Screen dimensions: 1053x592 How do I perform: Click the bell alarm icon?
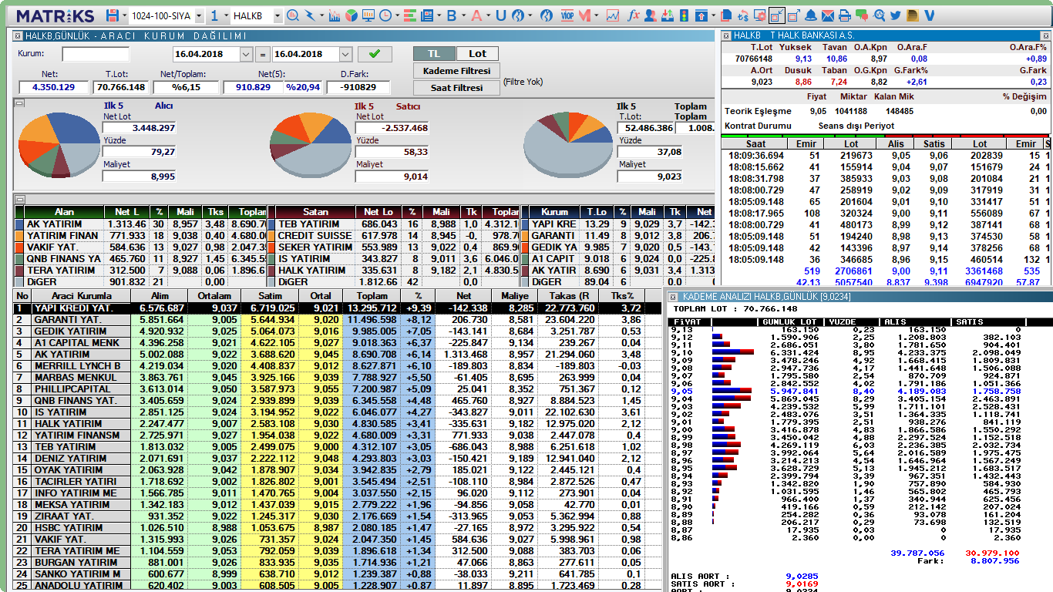tap(810, 15)
